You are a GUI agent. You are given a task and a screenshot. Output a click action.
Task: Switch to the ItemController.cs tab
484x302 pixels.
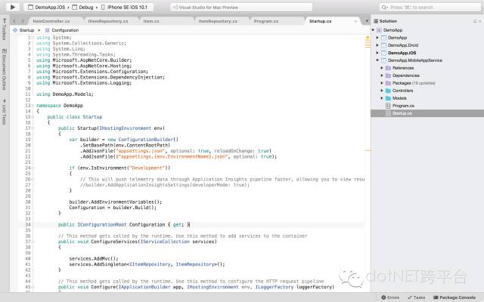tap(51, 21)
